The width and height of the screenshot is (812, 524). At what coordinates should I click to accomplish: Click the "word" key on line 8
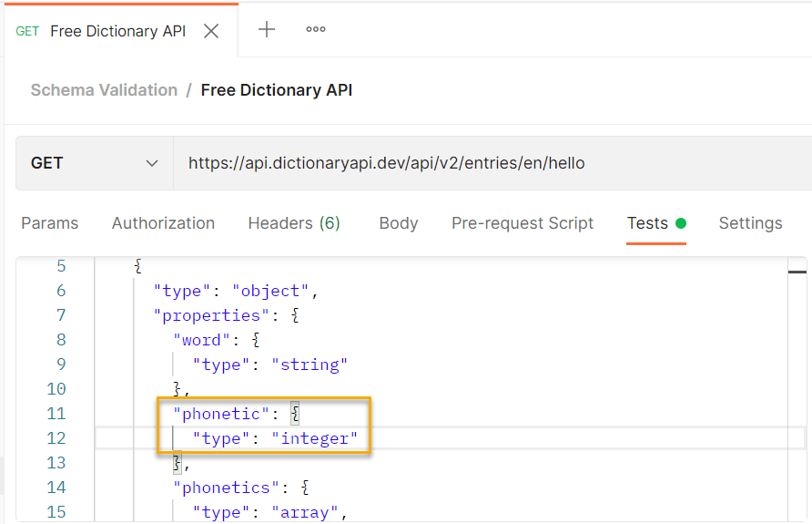click(x=201, y=340)
